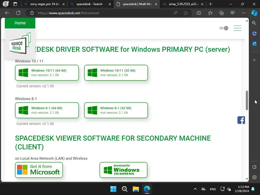Go back with the browser back arrow
This screenshot has width=260, height=195.
7,13
